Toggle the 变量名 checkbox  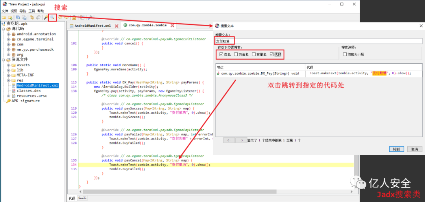point(254,54)
